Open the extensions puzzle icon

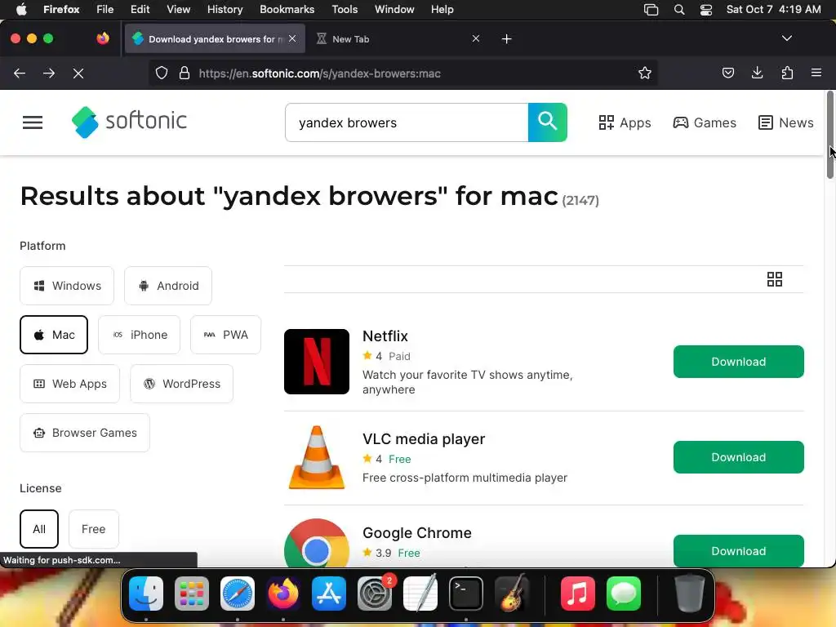(787, 73)
